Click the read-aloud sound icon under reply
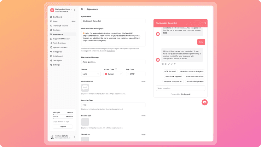The width and height of the screenshot is (261, 147). tap(175, 64)
